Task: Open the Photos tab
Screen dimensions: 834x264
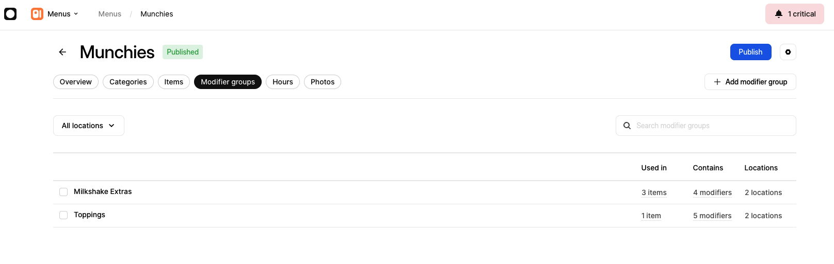Action: coord(323,82)
